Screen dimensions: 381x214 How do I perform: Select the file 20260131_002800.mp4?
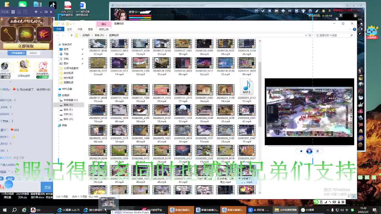click(246, 67)
